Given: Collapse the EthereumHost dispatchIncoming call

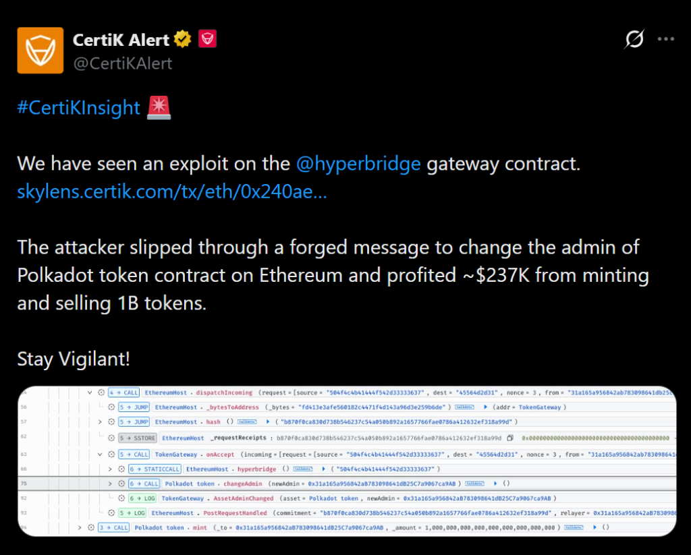Looking at the screenshot, I should point(90,392).
